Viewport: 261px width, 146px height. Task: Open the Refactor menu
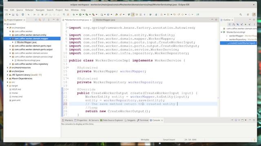click(29, 10)
